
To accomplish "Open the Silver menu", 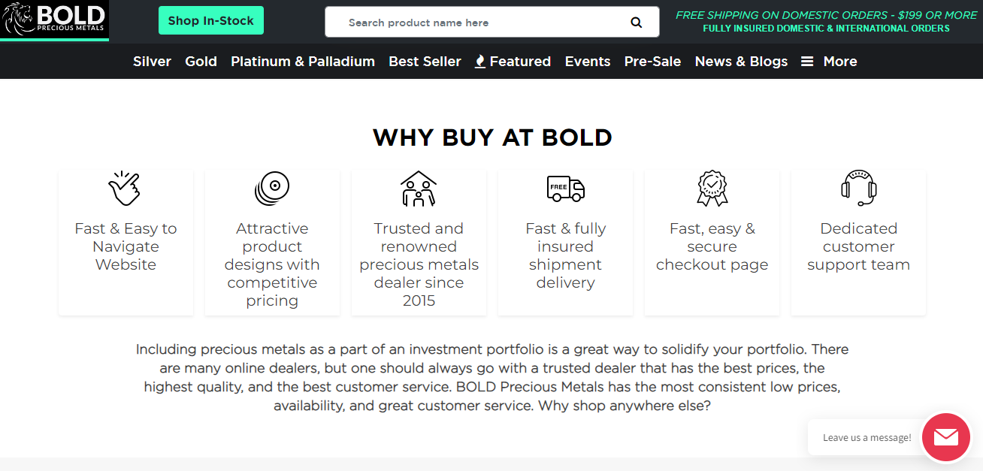I will [152, 62].
